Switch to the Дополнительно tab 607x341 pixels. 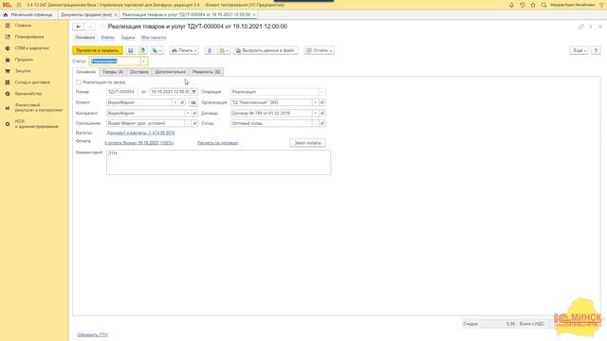coord(171,72)
